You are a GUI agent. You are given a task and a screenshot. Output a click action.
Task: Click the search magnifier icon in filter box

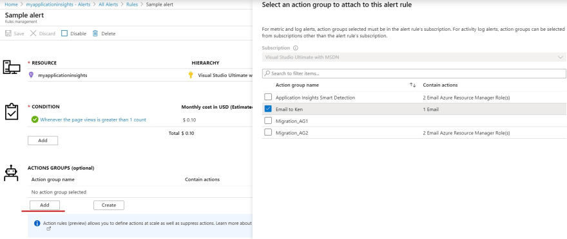(267, 73)
